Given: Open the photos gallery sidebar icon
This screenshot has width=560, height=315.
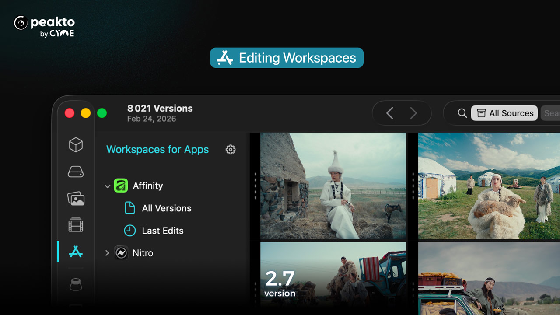Looking at the screenshot, I should pyautogui.click(x=76, y=198).
